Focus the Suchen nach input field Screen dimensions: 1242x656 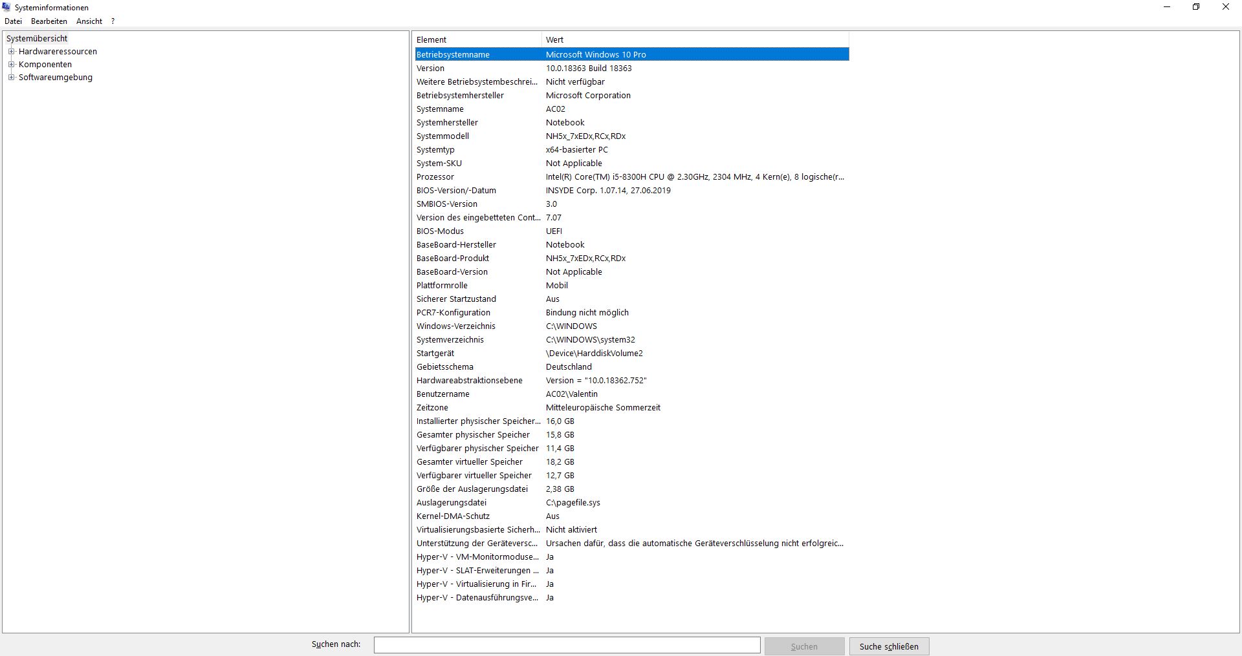pyautogui.click(x=567, y=645)
